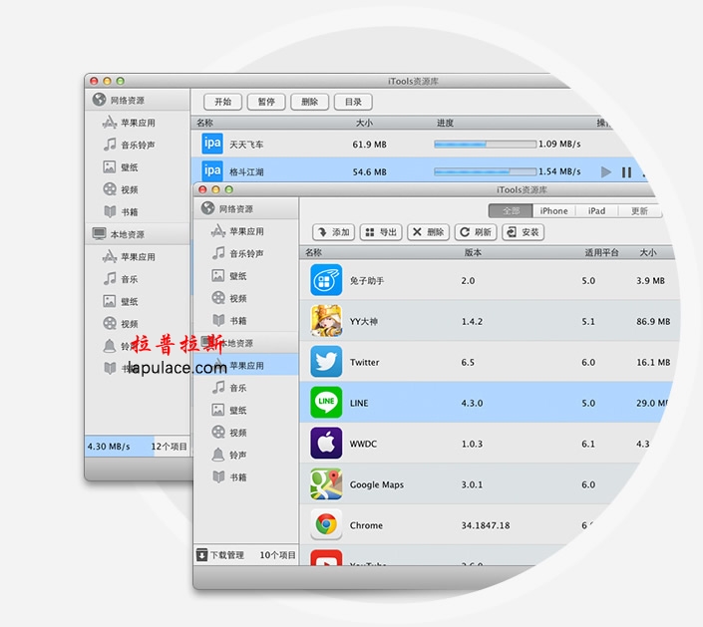Image resolution: width=703 pixels, height=627 pixels.
Task: Select network 书籍 icon in back window
Action: [x=110, y=211]
